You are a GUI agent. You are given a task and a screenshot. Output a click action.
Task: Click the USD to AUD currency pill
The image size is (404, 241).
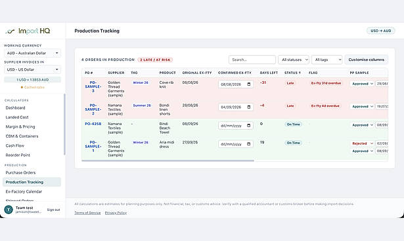click(x=381, y=31)
